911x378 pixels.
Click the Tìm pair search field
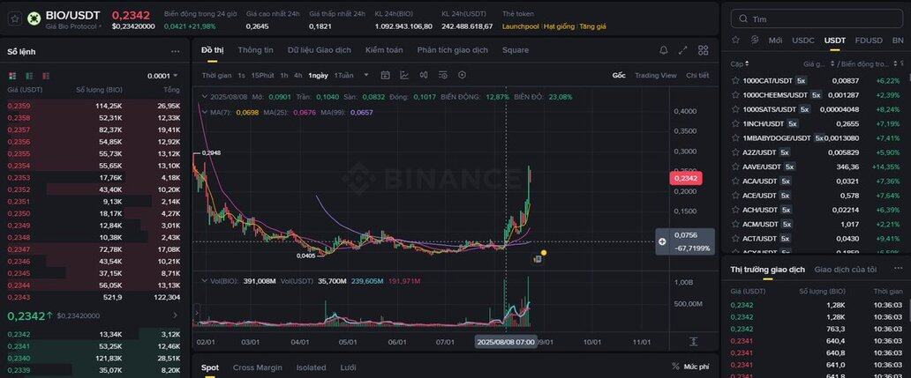pos(816,19)
